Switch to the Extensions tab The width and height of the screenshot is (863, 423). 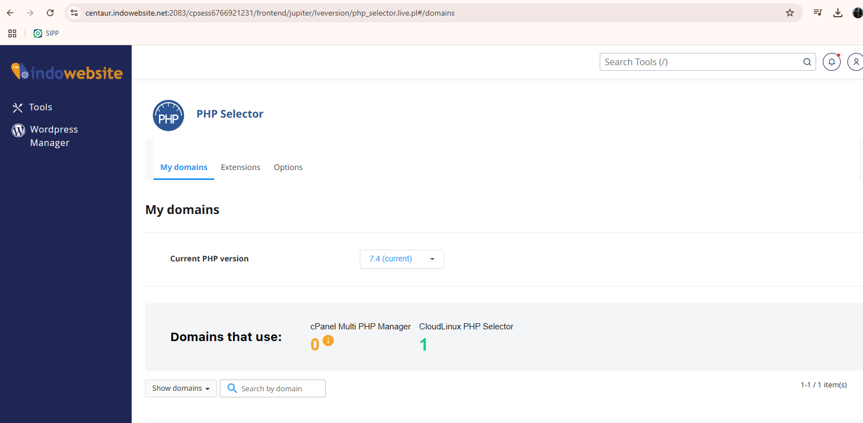point(240,167)
